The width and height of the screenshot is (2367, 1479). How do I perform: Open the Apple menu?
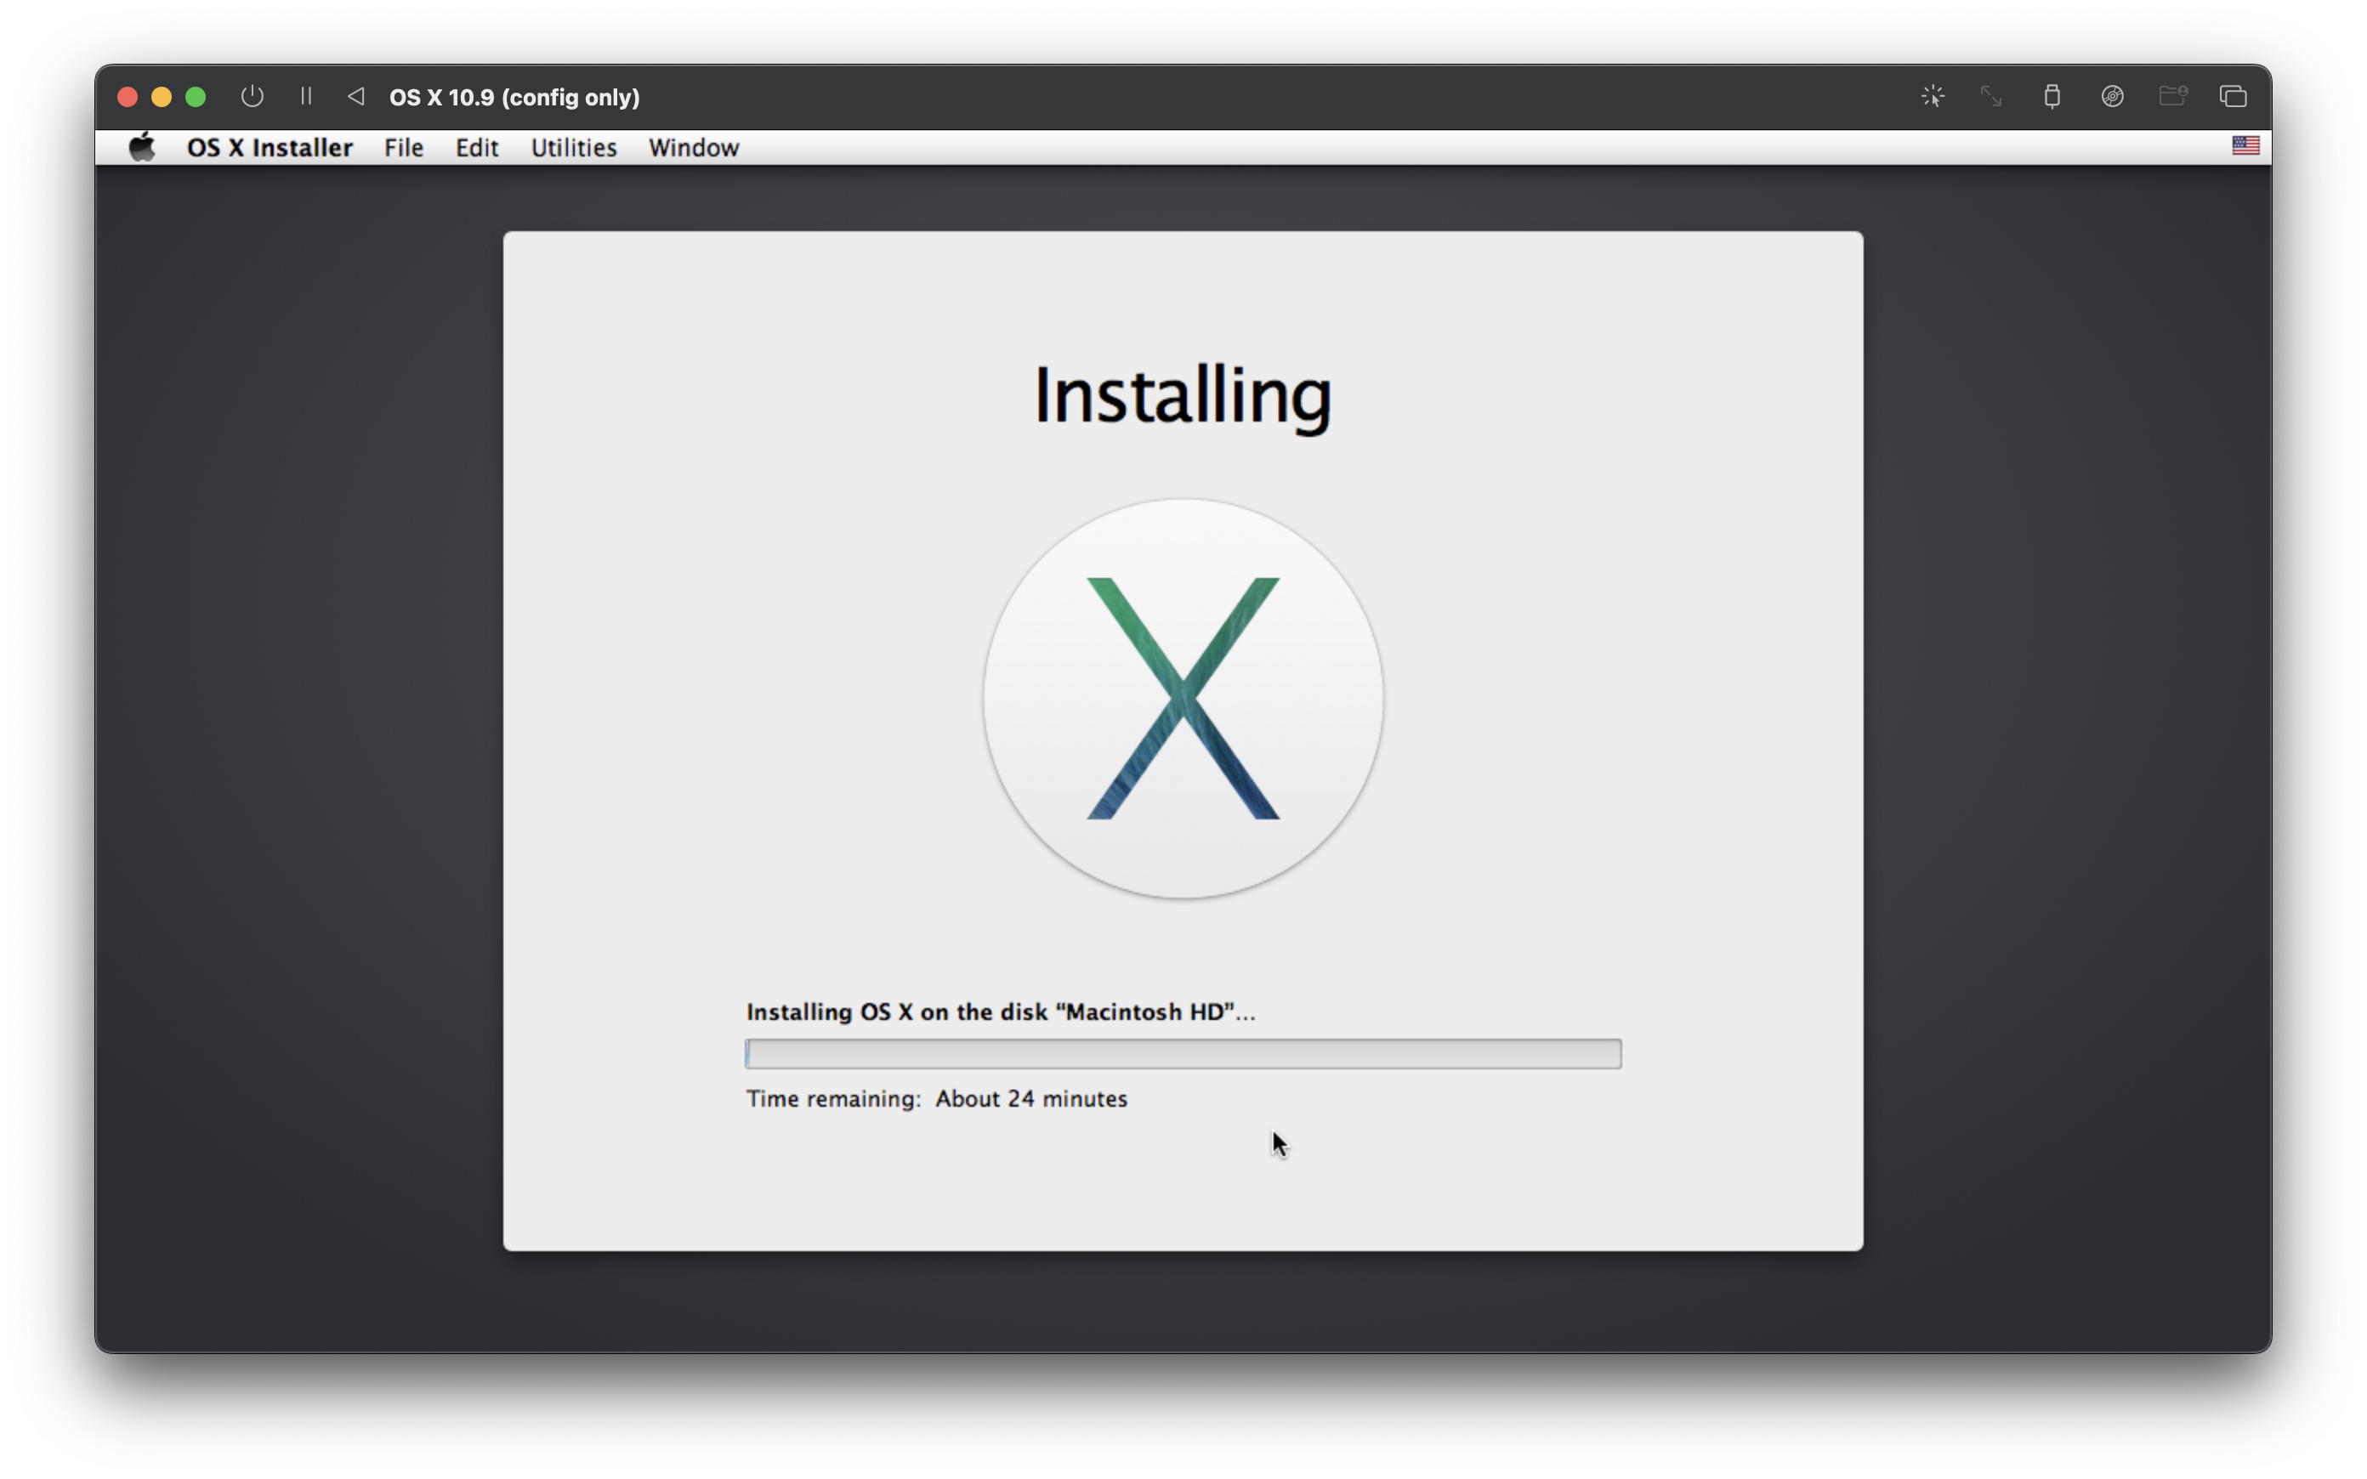pyautogui.click(x=143, y=148)
